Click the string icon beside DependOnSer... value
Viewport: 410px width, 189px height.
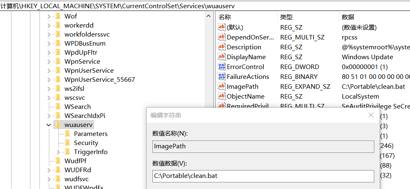point(222,37)
